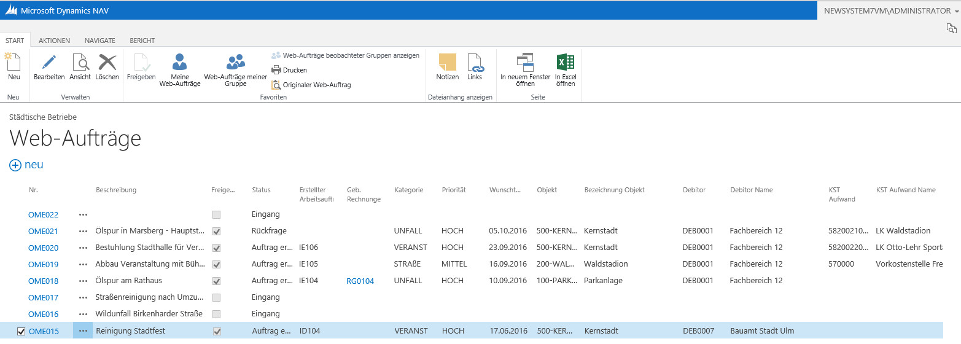961x344 pixels.
Task: Switch to the BERICHT ribbon tab
Action: coord(142,41)
